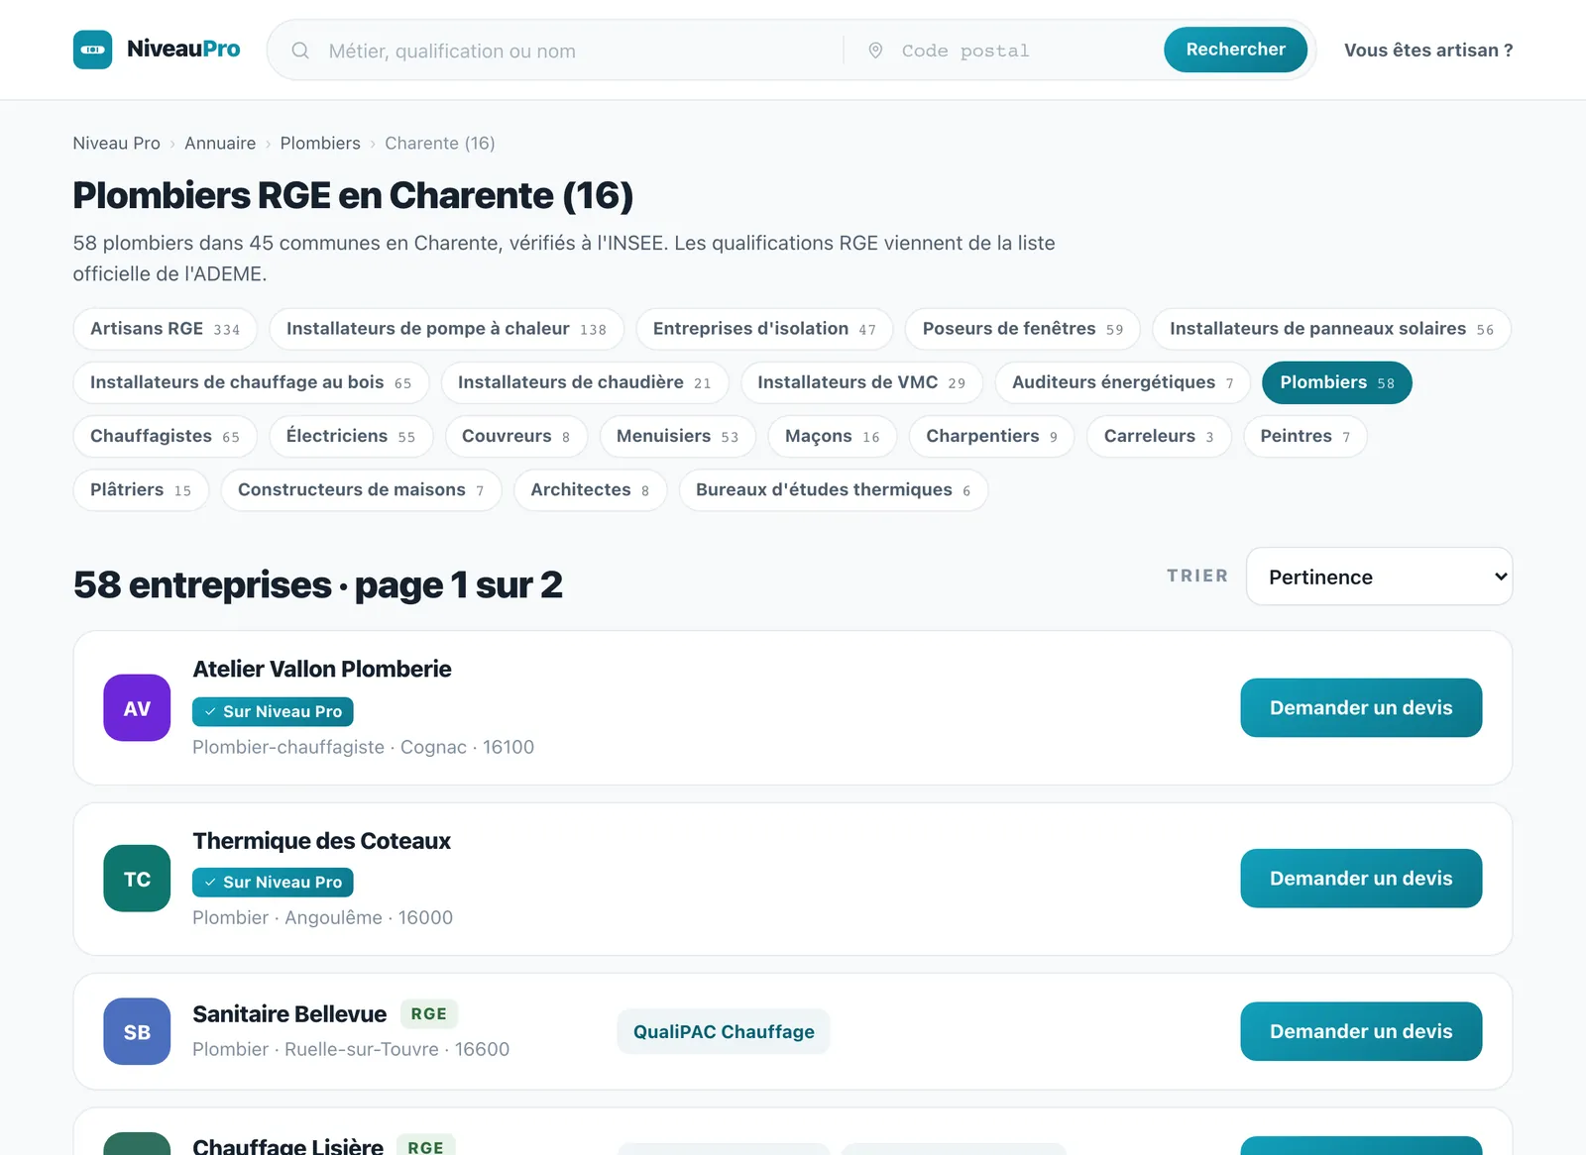This screenshot has height=1155, width=1586.
Task: Open the Chauffage Lisière listing
Action: [x=287, y=1145]
